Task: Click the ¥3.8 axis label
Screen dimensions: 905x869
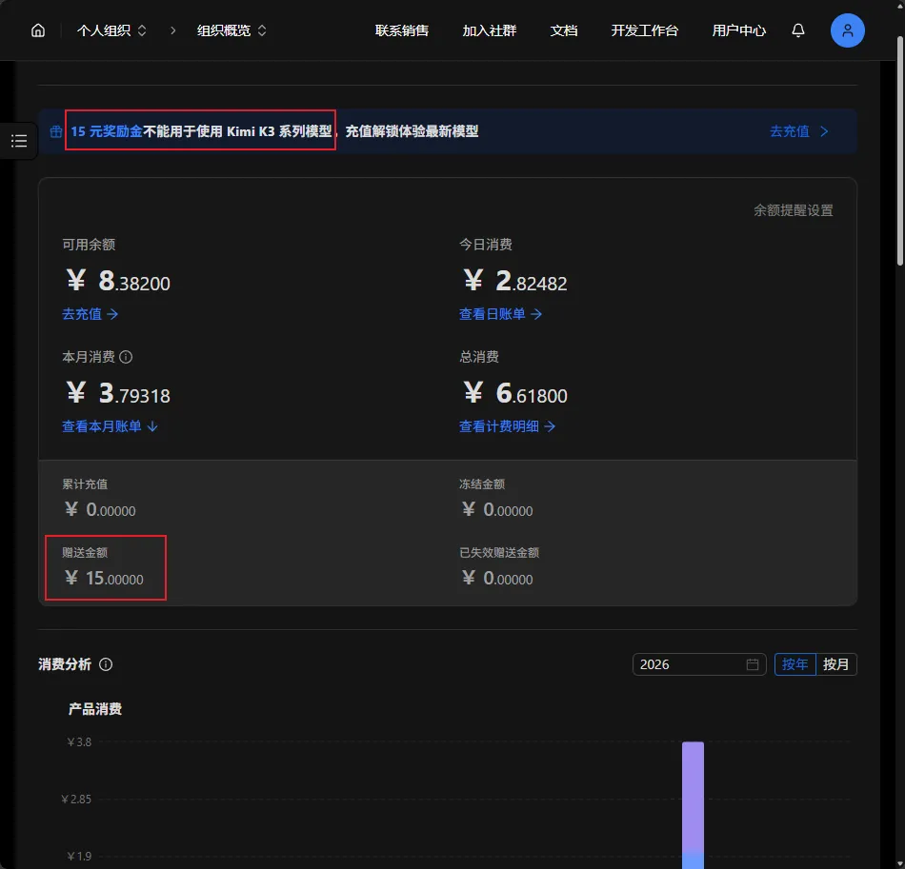Action: click(x=79, y=742)
